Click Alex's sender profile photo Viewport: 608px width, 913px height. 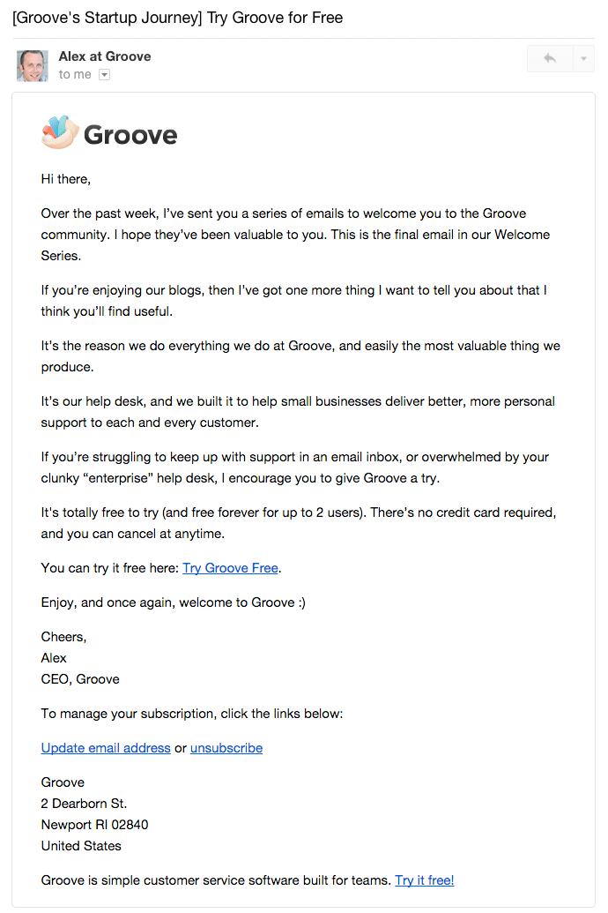point(32,65)
